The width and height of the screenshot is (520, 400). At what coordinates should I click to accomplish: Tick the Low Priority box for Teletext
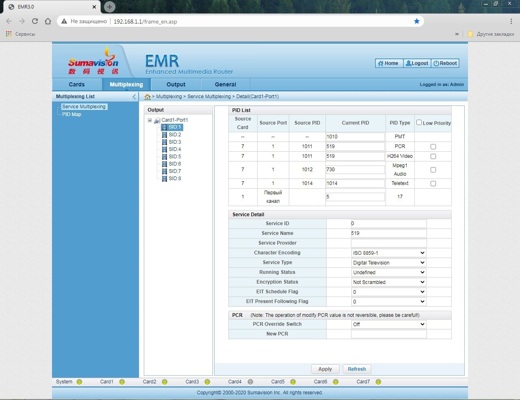(x=433, y=183)
